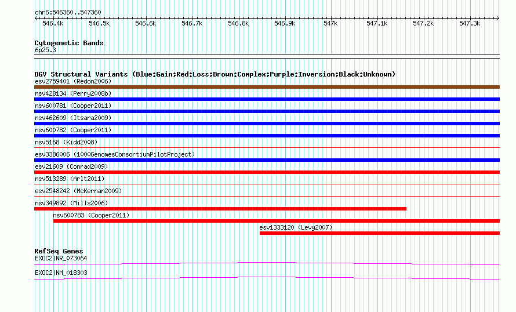Click the 547k ruler tick label
The width and height of the screenshot is (516, 312).
point(330,23)
